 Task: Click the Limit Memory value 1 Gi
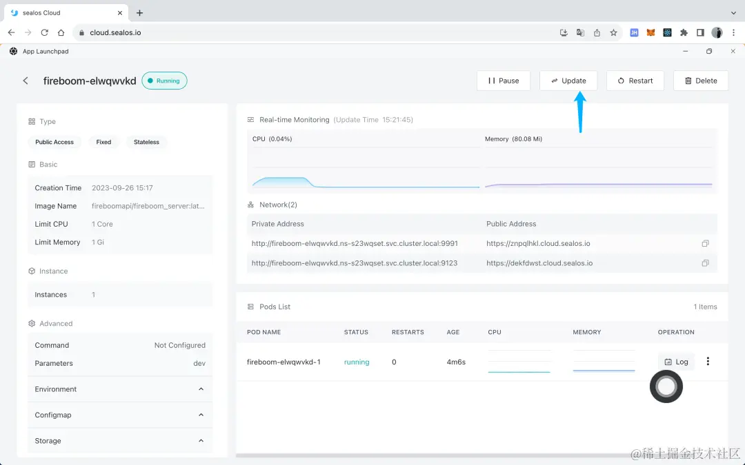pyautogui.click(x=97, y=242)
